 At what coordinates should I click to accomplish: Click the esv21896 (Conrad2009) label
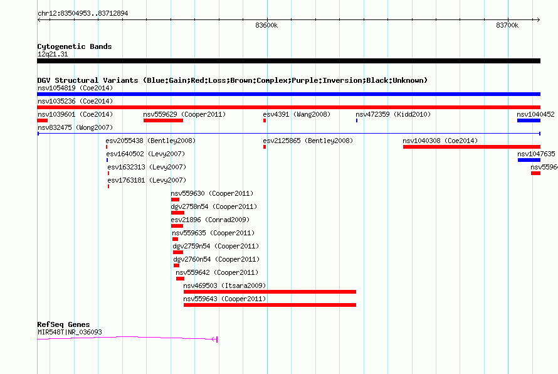click(x=210, y=220)
